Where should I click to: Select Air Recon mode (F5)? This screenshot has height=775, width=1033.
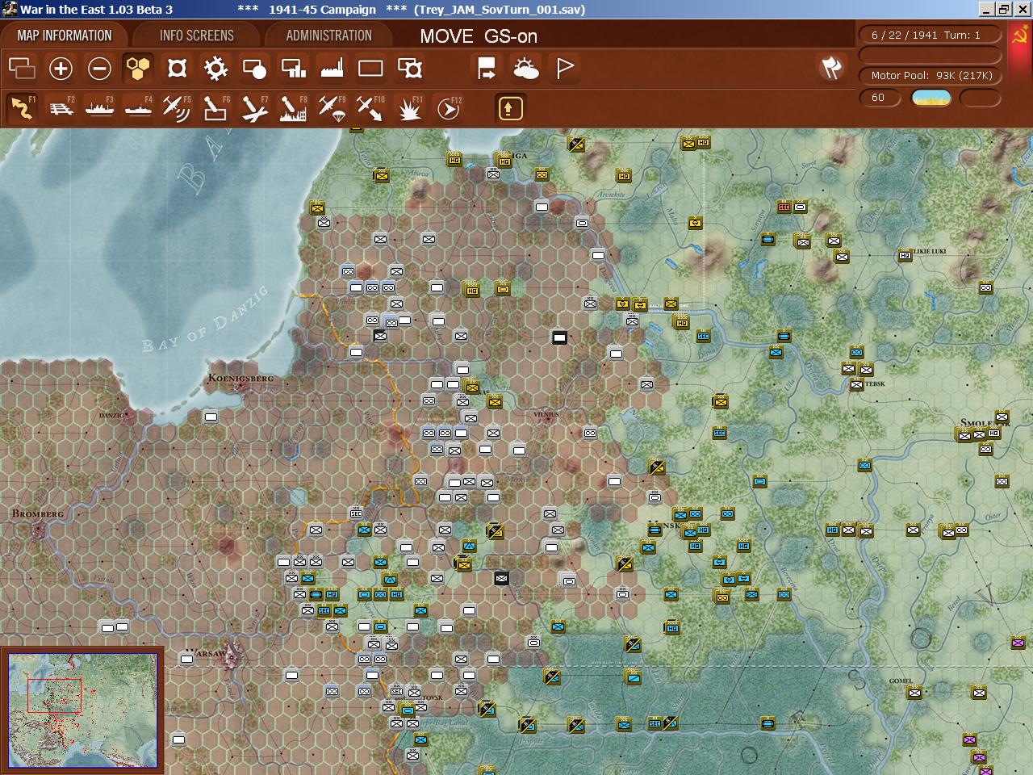tap(177, 108)
